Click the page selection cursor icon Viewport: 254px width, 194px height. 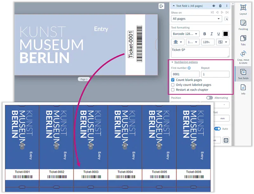coord(226,19)
